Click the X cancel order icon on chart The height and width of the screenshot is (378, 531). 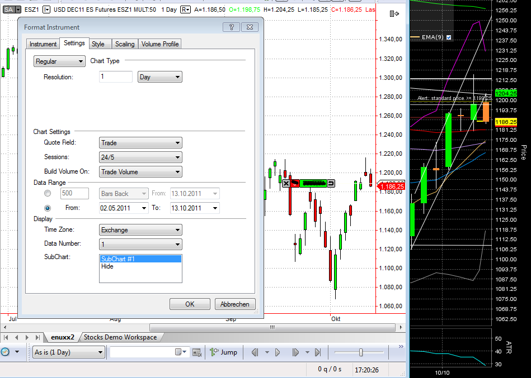(286, 184)
